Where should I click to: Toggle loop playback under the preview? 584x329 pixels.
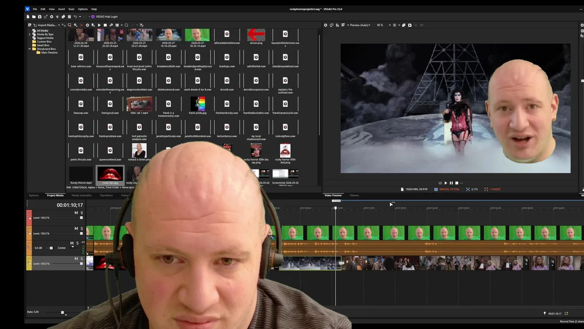440,183
